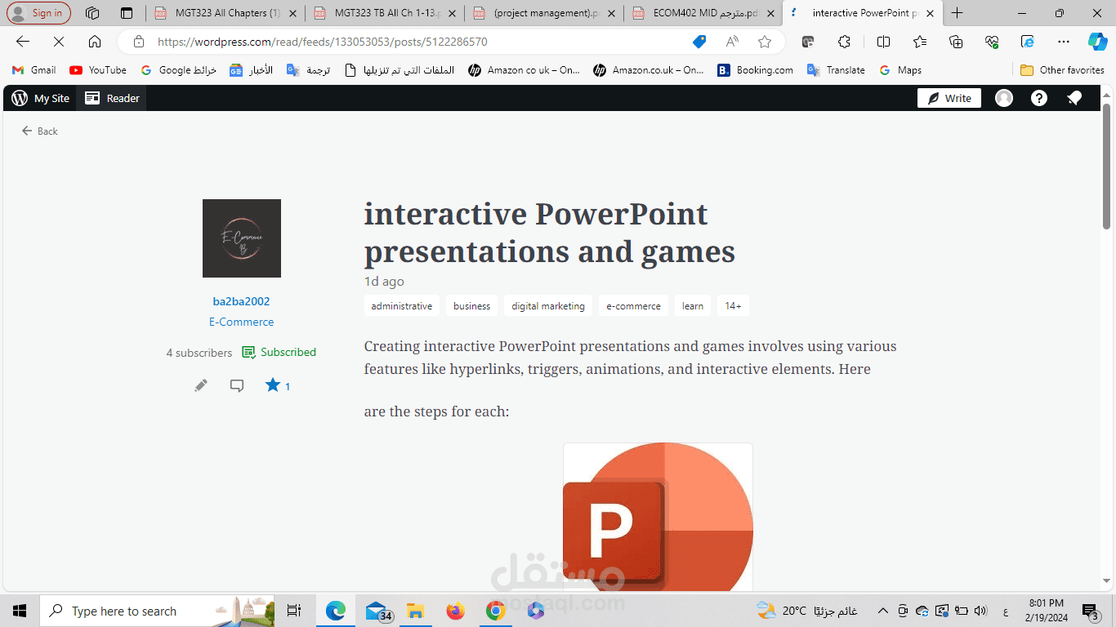Open a new browser tab
This screenshot has height=627, width=1116.
958,13
